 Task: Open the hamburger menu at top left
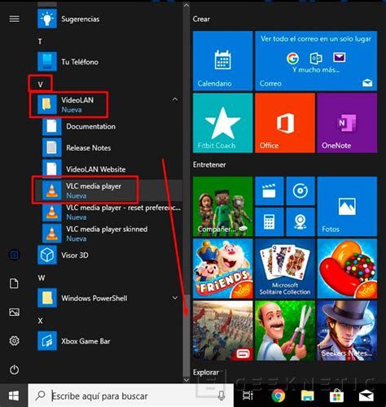click(15, 19)
